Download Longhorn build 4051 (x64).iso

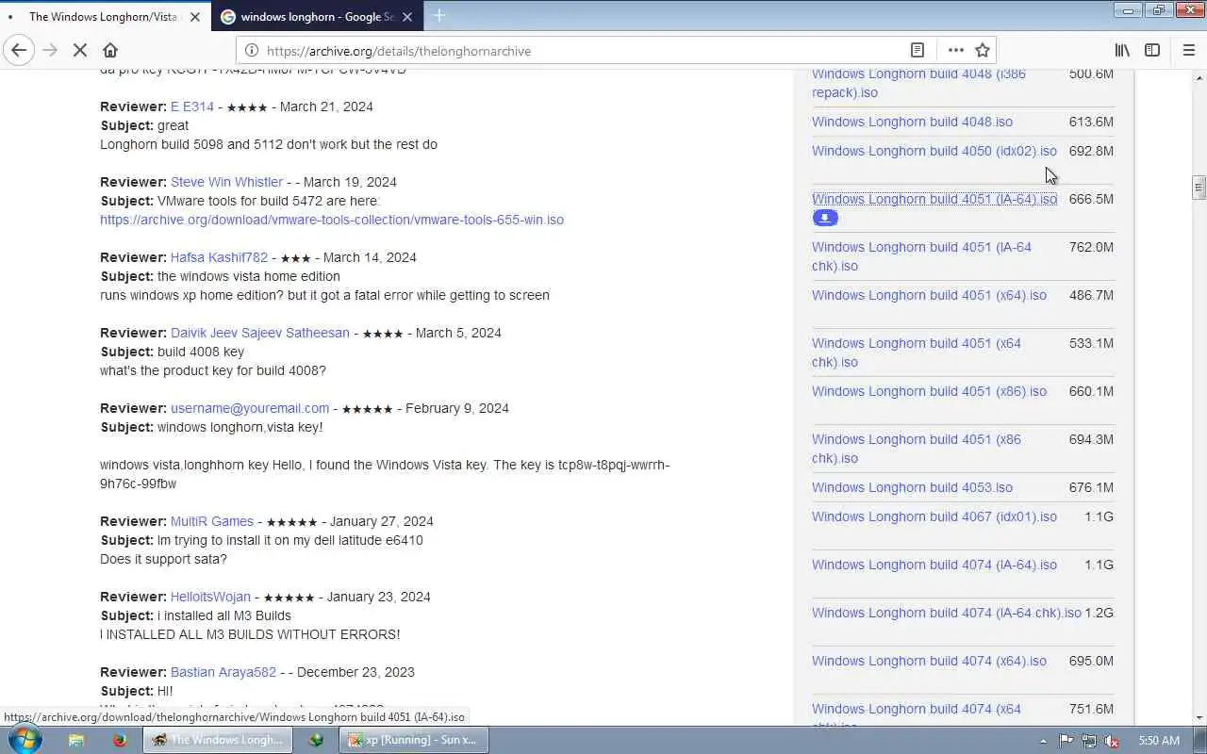coord(929,295)
